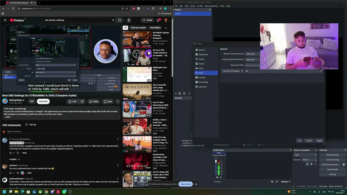347x195 pixels.
Task: Switch to Output tab in OBS Settings
Action: (206, 64)
